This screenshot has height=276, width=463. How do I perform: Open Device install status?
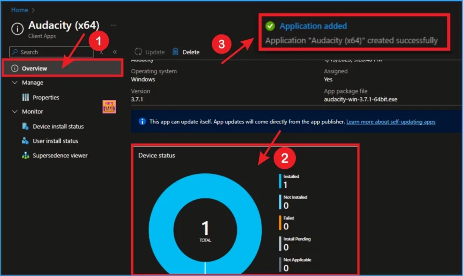coord(58,127)
